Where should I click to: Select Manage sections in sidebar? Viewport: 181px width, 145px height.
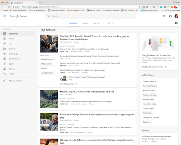click(x=16, y=81)
